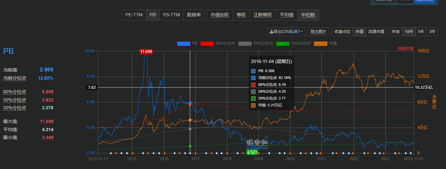446x169 pixels.
Task: Select the 收盘点位 display option
Action: click(342, 32)
